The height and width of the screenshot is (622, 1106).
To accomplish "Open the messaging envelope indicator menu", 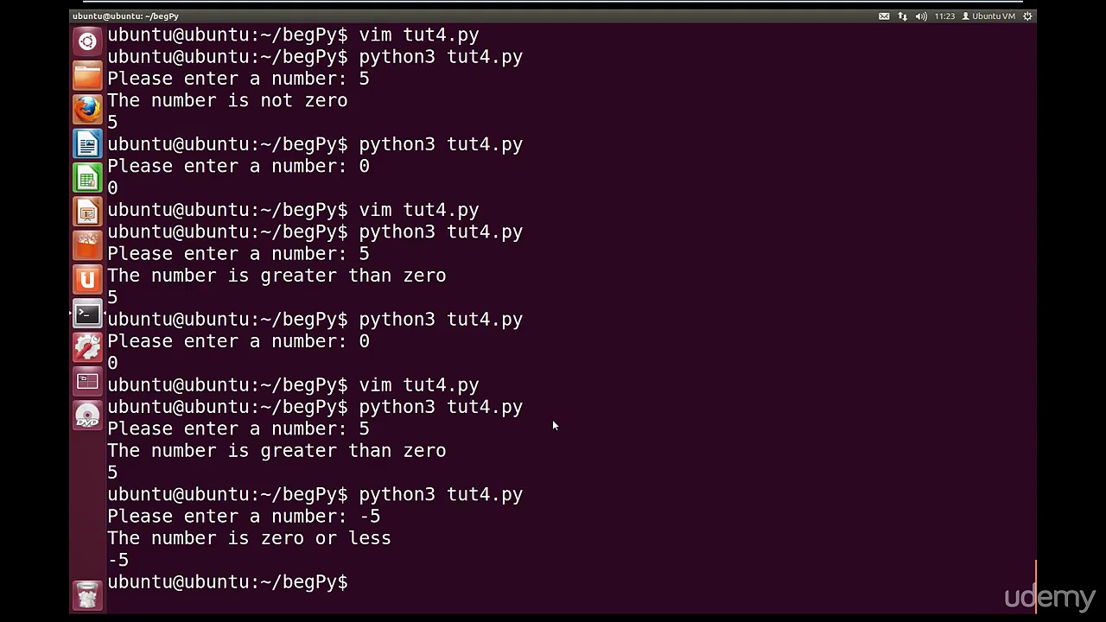I will click(x=884, y=16).
